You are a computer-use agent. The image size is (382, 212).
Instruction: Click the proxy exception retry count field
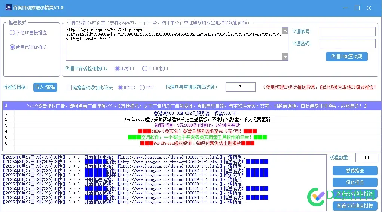pyautogui.click(x=241, y=87)
